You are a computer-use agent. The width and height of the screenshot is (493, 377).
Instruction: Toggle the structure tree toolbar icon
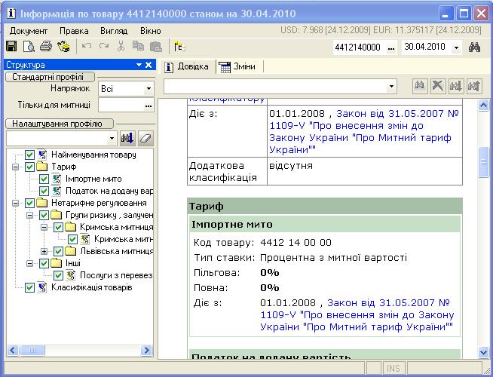point(179,47)
